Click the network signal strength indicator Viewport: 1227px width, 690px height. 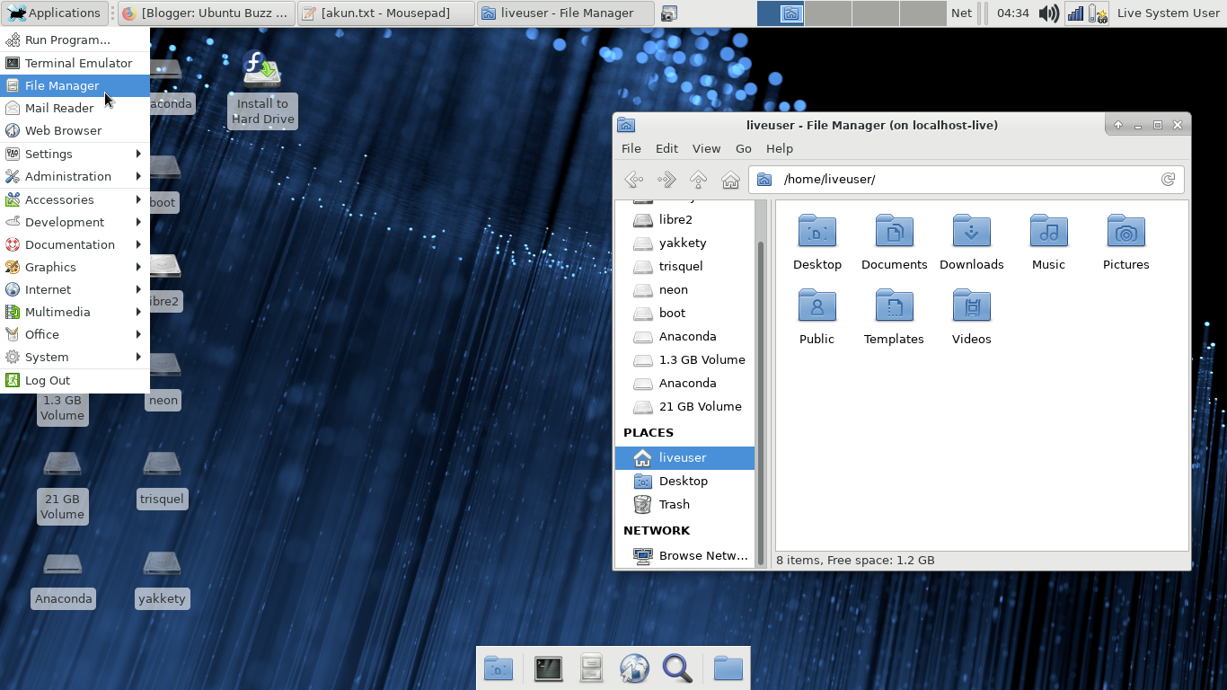pyautogui.click(x=1074, y=13)
